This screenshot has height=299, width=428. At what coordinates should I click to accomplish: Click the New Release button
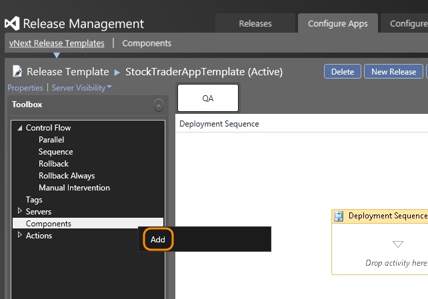tap(393, 72)
